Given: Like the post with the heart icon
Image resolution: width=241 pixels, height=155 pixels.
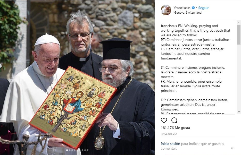Looking at the screenshot, I should click(164, 120).
